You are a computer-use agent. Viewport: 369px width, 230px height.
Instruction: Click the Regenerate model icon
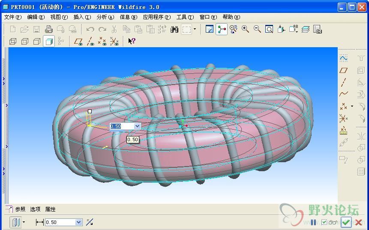click(162, 29)
